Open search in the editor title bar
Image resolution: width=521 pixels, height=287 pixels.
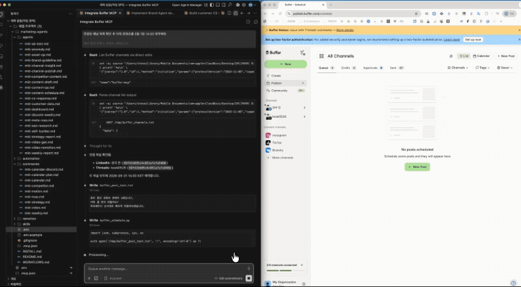pos(230,5)
